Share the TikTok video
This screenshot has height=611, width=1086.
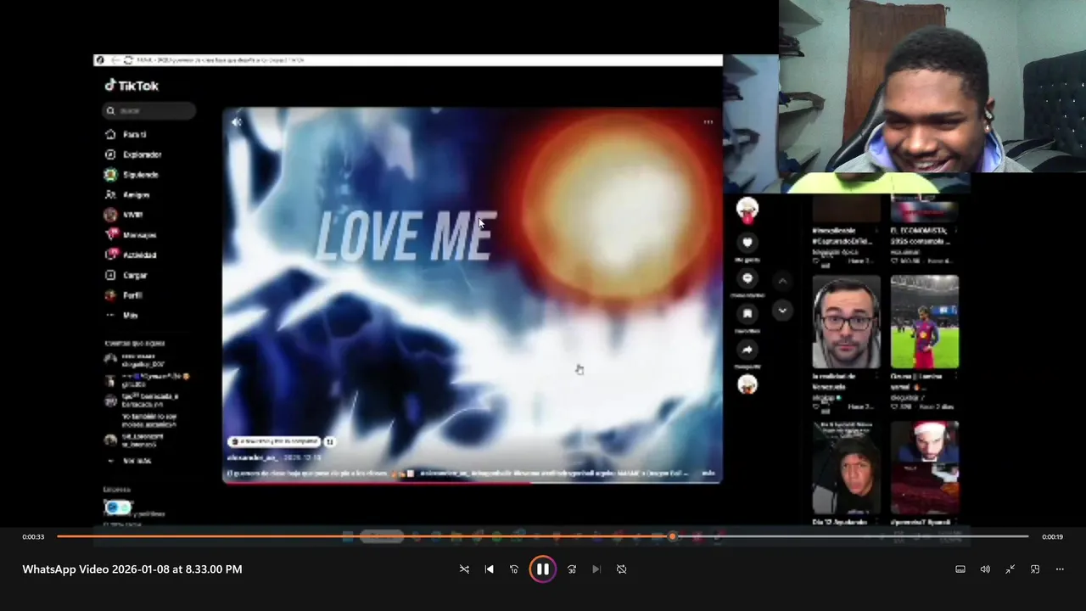(747, 350)
